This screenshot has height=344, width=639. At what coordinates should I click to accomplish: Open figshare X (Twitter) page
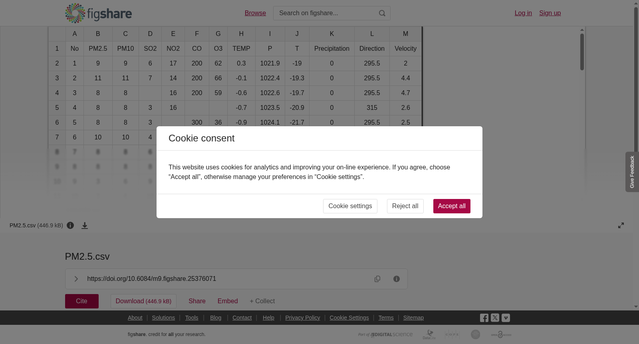(x=495, y=318)
